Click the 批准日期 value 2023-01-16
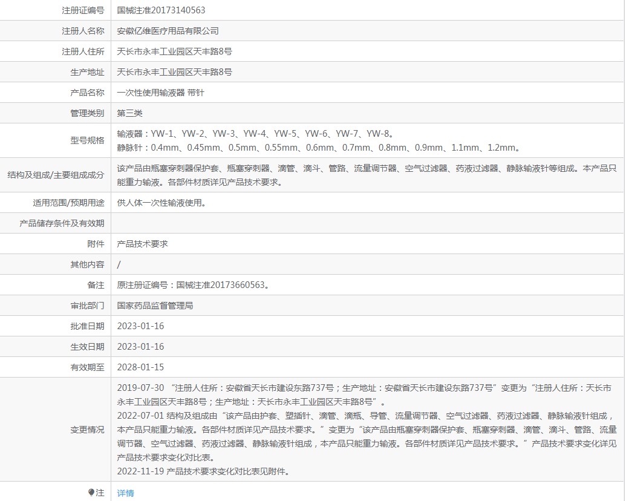This screenshot has width=626, height=501. (x=140, y=326)
